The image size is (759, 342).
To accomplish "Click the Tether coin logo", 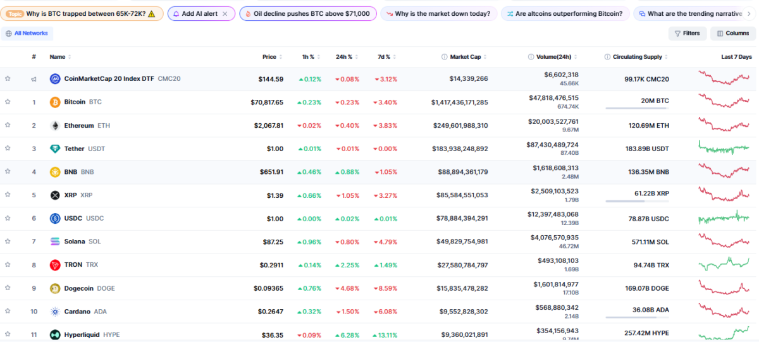I will coord(55,149).
